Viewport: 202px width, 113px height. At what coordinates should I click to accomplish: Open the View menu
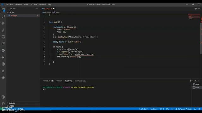[x=26, y=4]
